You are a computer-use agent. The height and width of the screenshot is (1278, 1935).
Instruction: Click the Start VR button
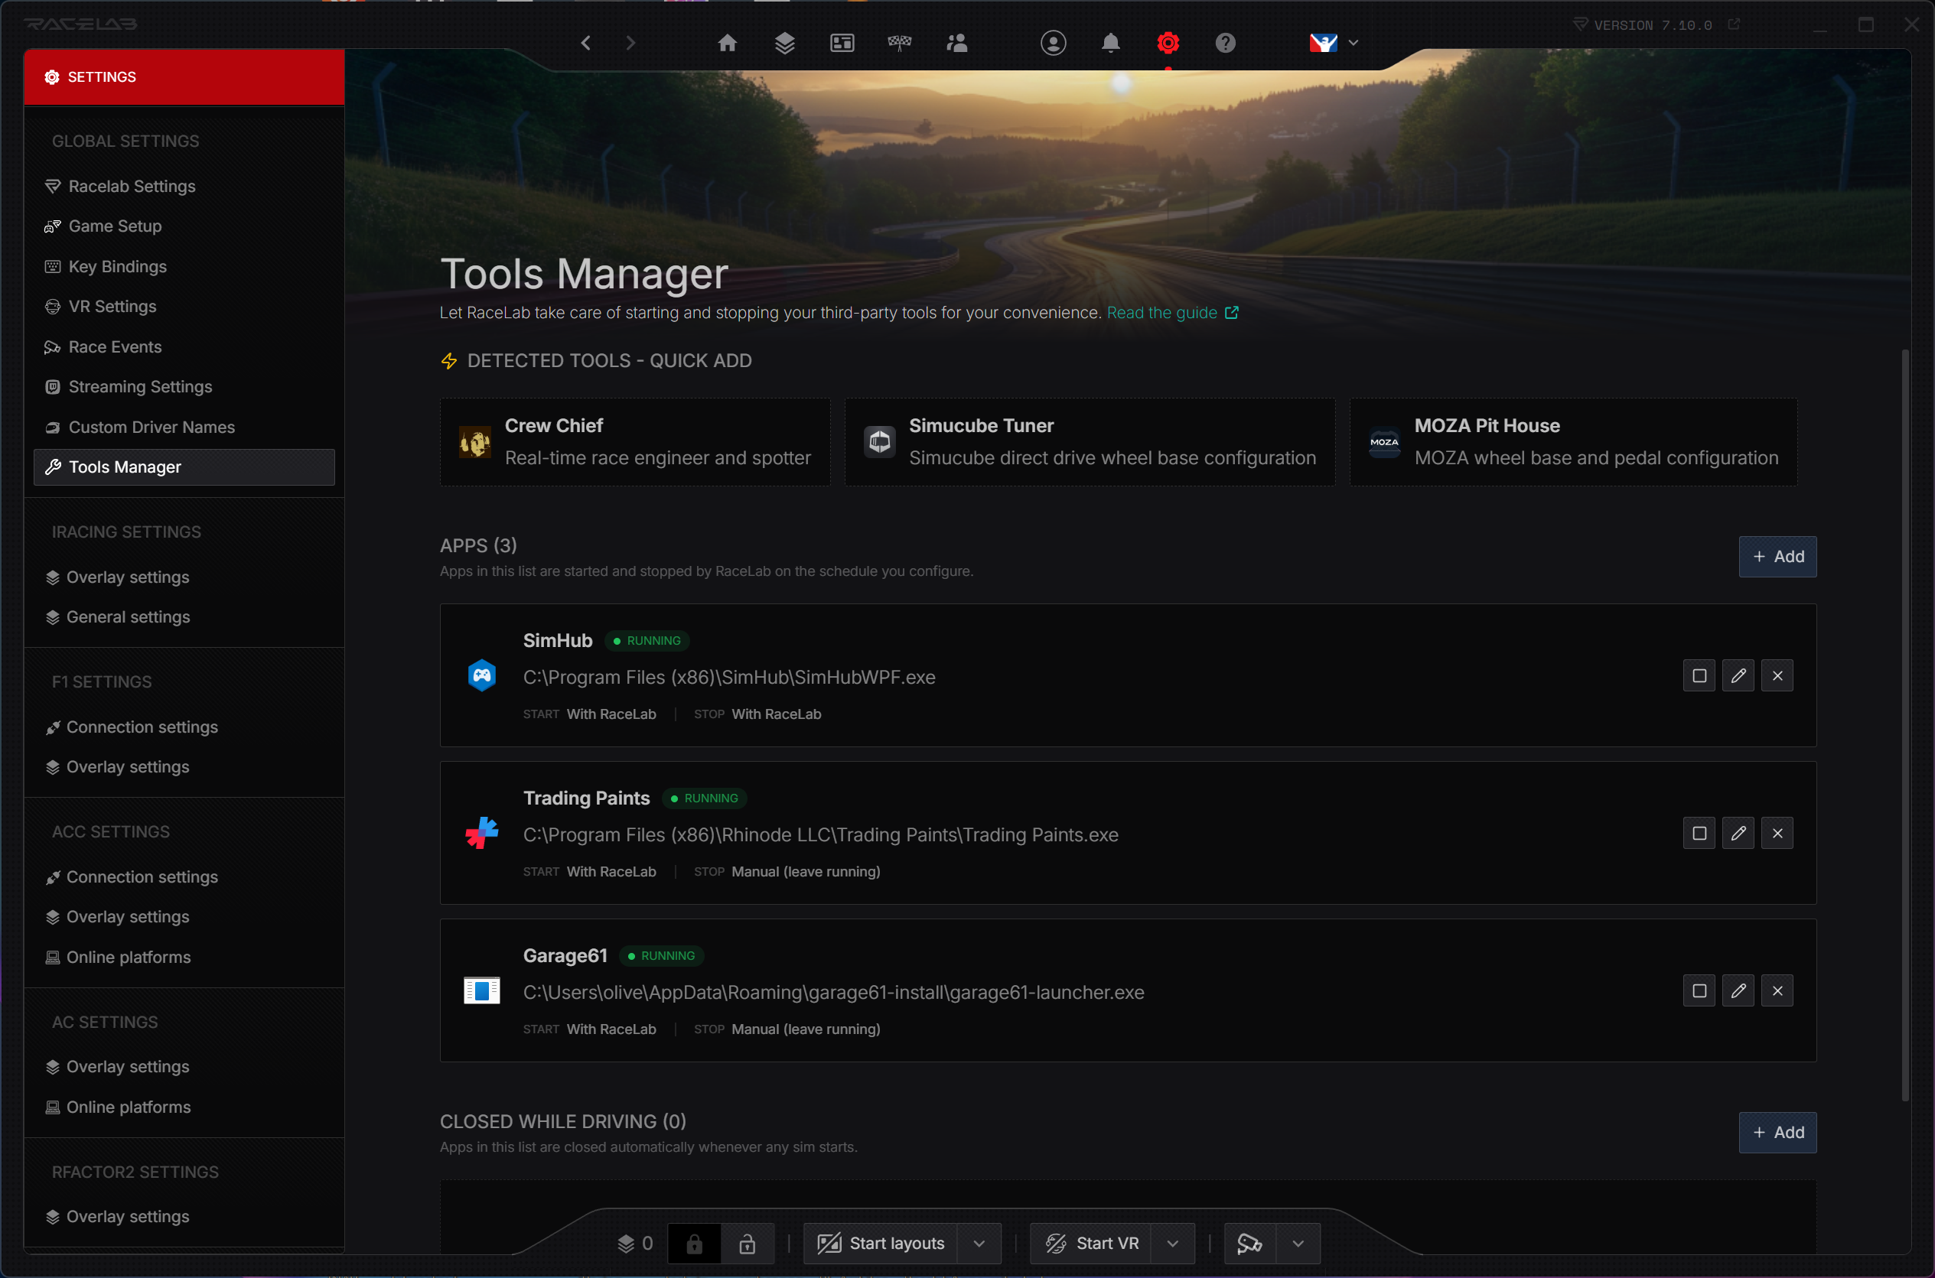1091,1244
